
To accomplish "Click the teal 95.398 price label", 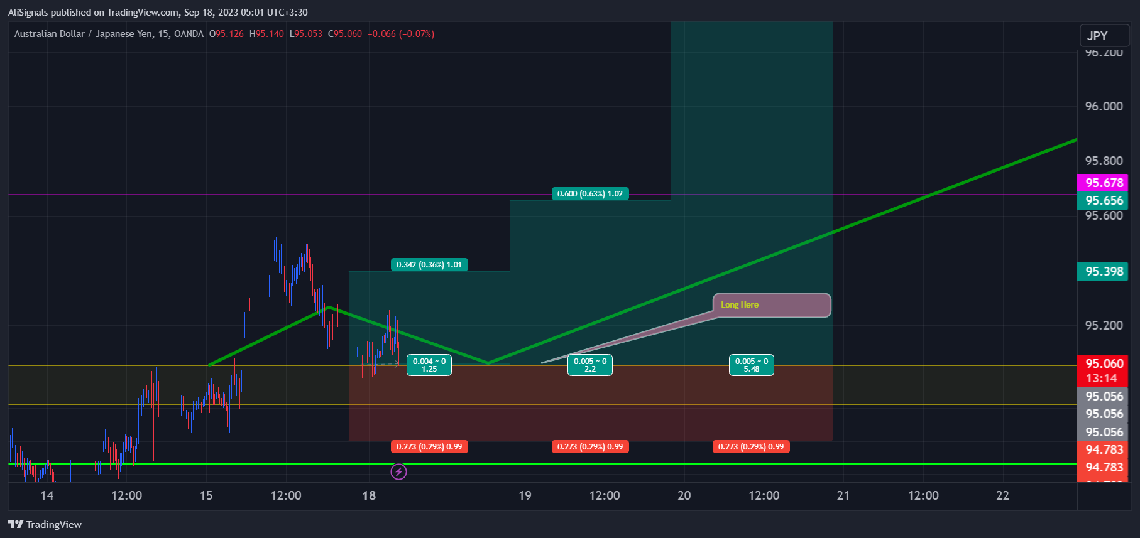I will [1104, 272].
